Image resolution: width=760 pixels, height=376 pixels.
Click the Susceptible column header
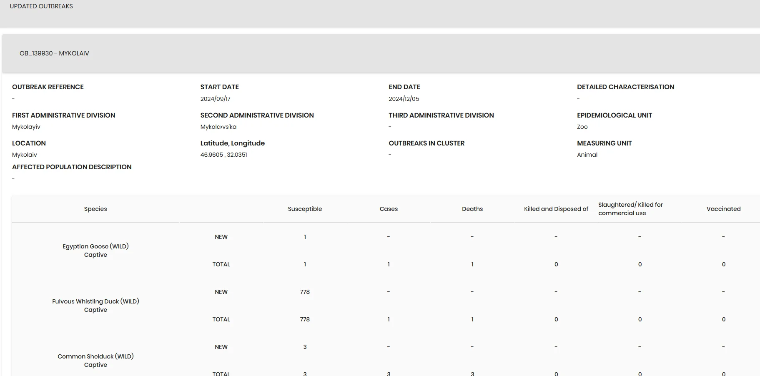pyautogui.click(x=305, y=209)
